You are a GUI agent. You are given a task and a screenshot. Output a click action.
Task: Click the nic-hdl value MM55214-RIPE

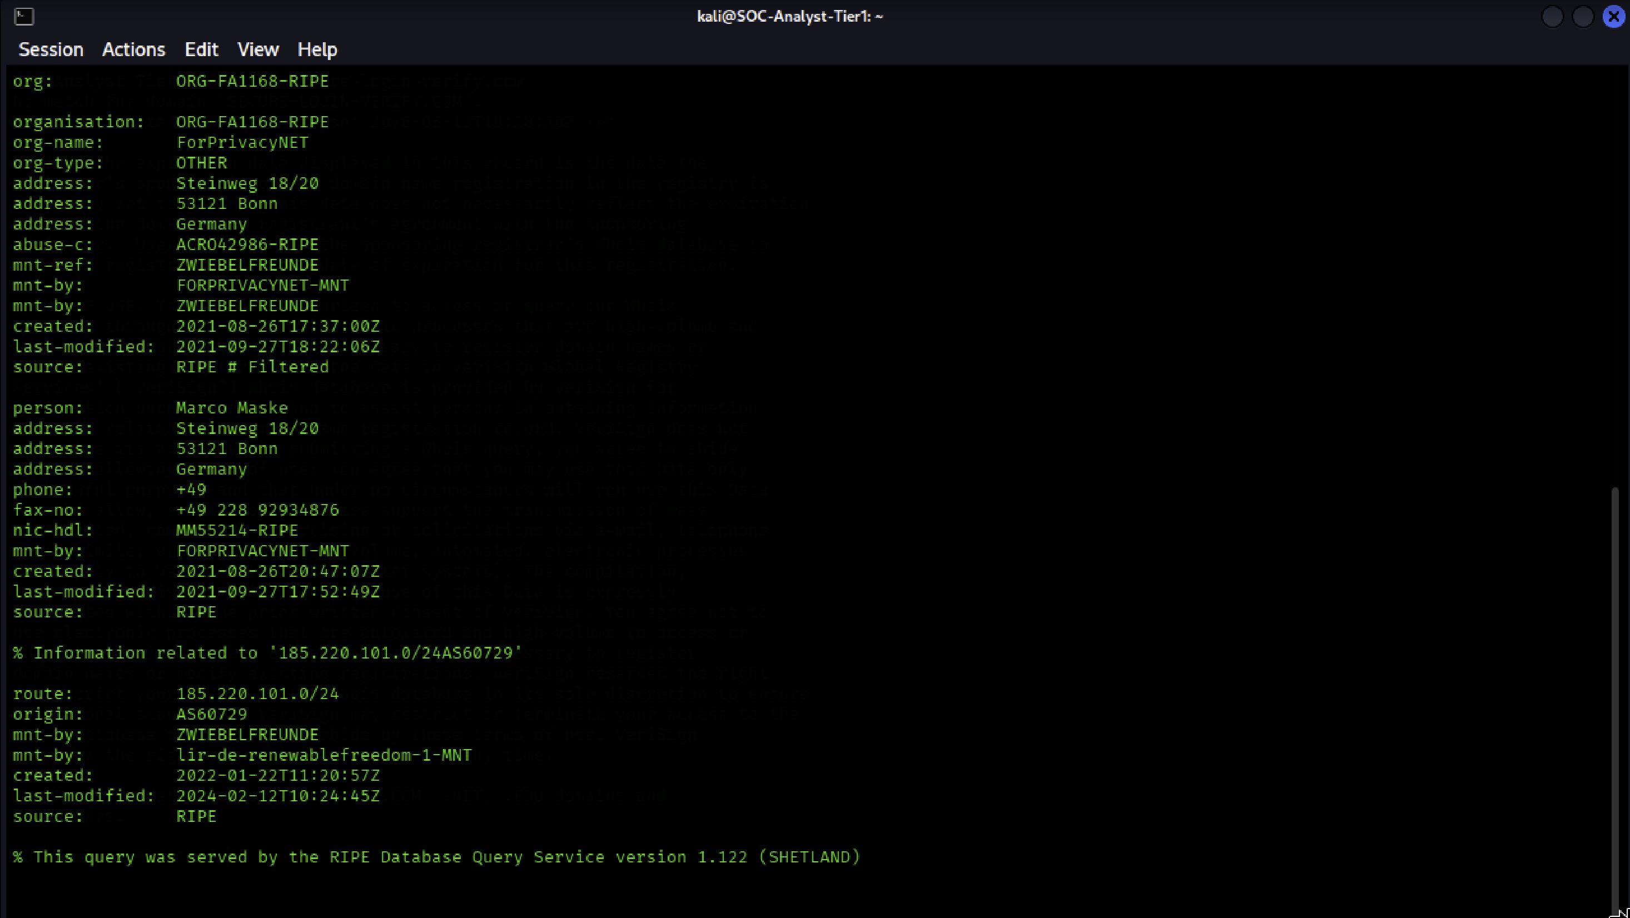pyautogui.click(x=237, y=530)
